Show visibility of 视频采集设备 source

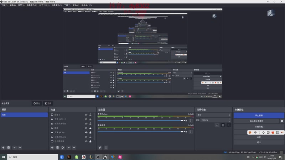(86, 123)
